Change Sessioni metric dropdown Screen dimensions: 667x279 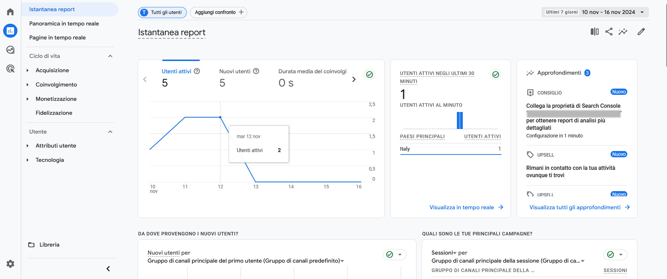(444, 253)
